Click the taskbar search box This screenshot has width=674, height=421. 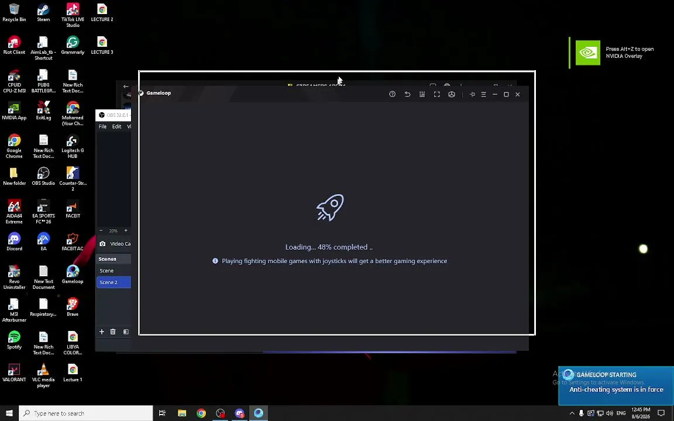pyautogui.click(x=86, y=413)
